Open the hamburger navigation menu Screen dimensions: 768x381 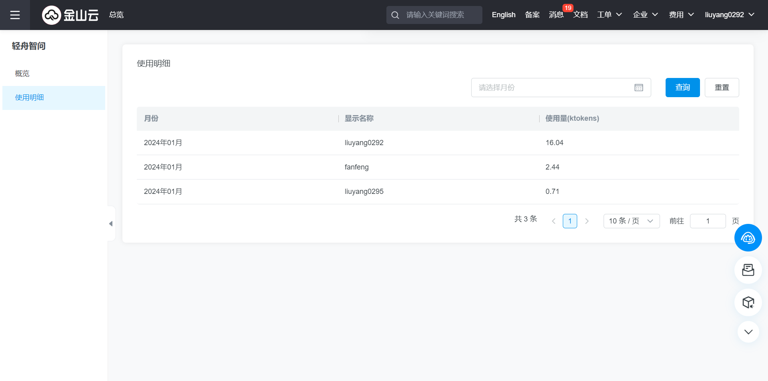click(15, 15)
